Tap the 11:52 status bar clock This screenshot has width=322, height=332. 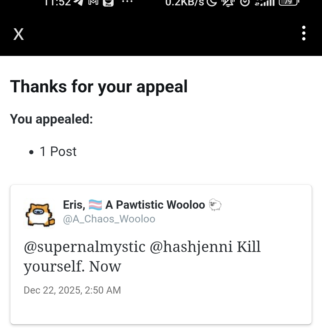tap(58, 2)
